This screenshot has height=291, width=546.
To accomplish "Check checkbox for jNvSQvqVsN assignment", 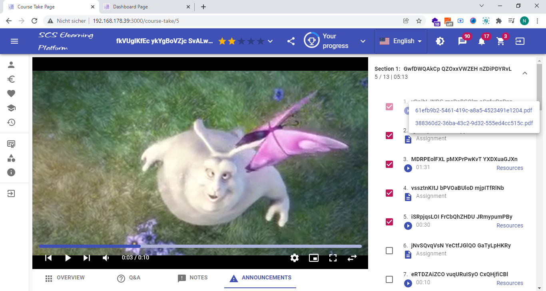I will (389, 251).
